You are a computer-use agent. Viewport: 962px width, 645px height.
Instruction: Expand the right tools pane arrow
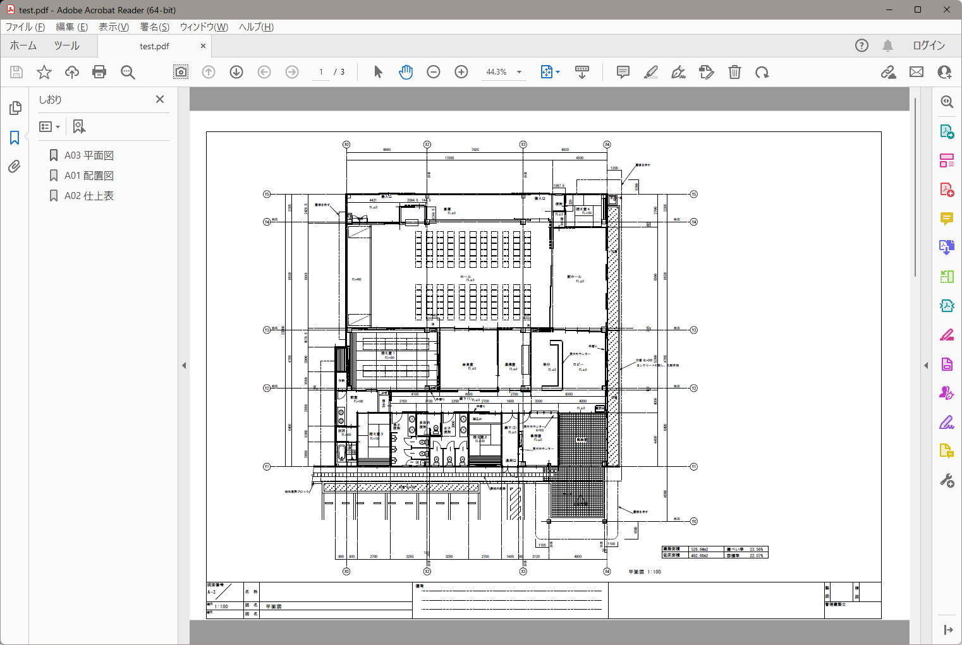click(926, 365)
